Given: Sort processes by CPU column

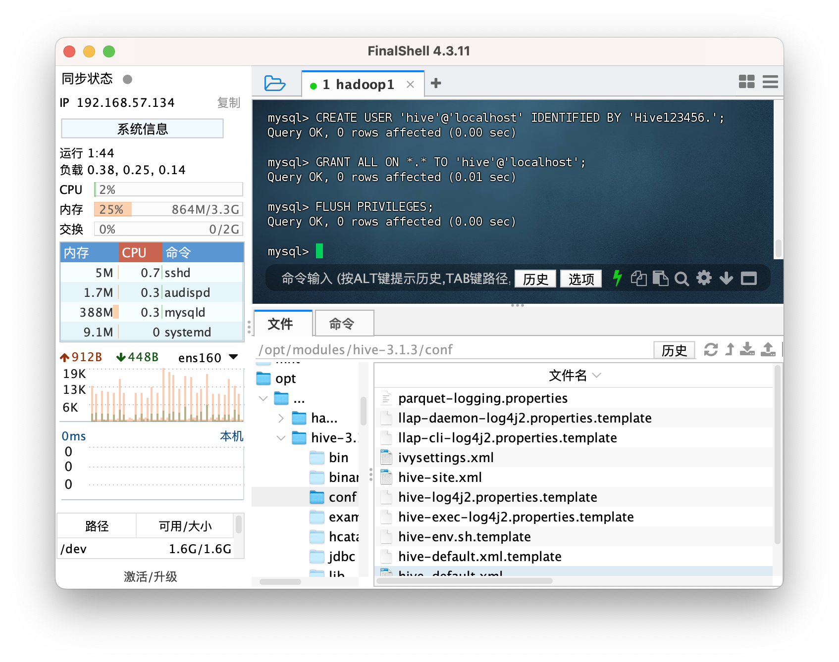Looking at the screenshot, I should [x=140, y=252].
